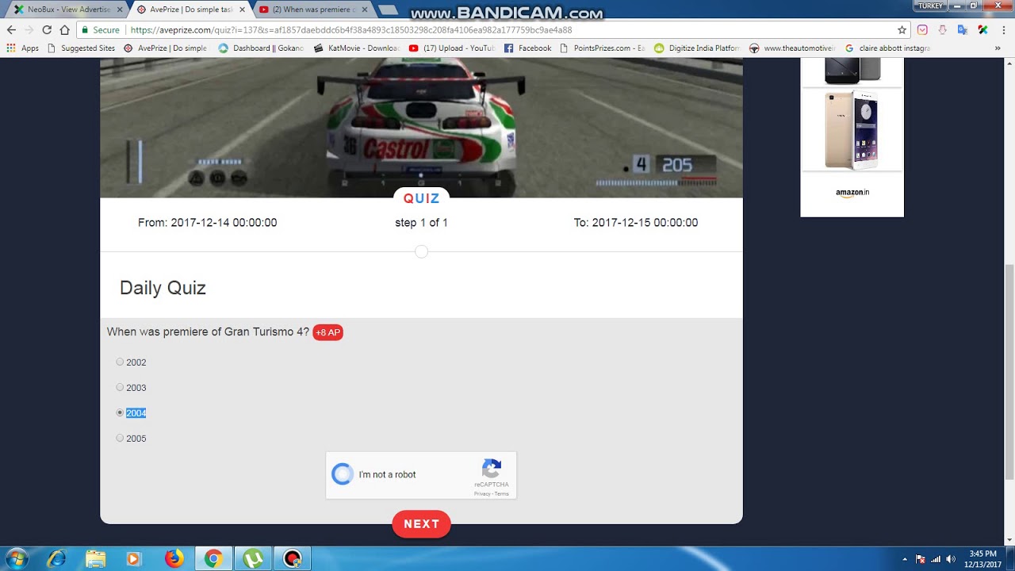Reload the page with the refresh icon
This screenshot has width=1015, height=571.
click(x=47, y=30)
